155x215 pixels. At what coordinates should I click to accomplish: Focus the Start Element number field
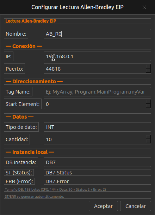click(95, 104)
